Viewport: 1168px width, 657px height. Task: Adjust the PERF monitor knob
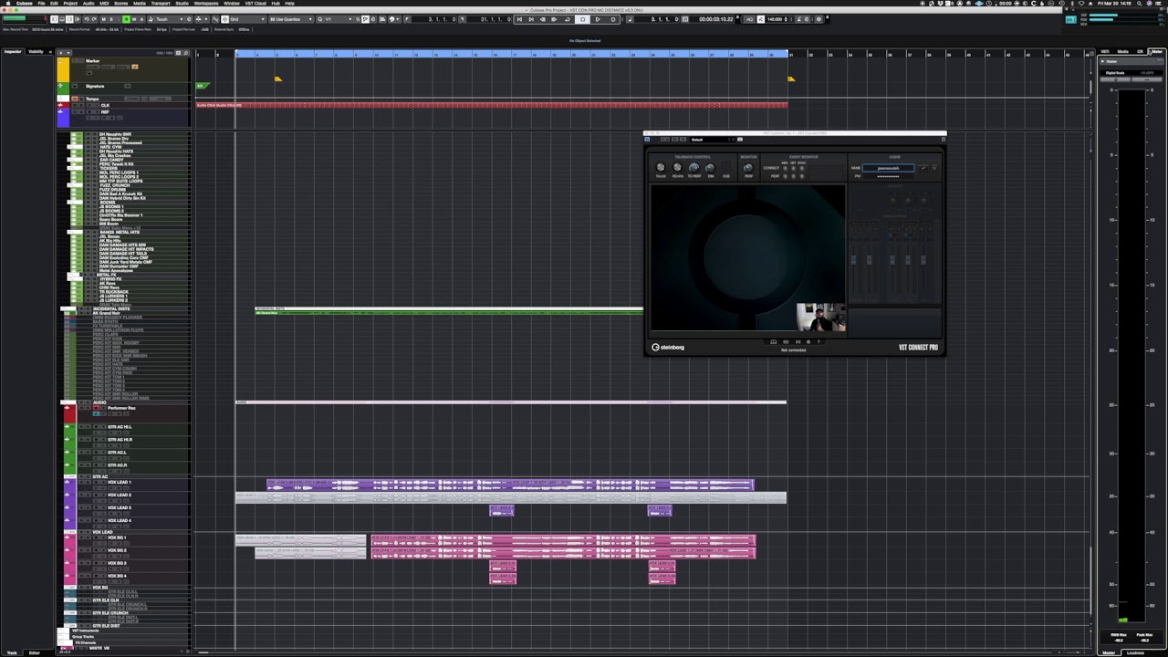point(748,168)
